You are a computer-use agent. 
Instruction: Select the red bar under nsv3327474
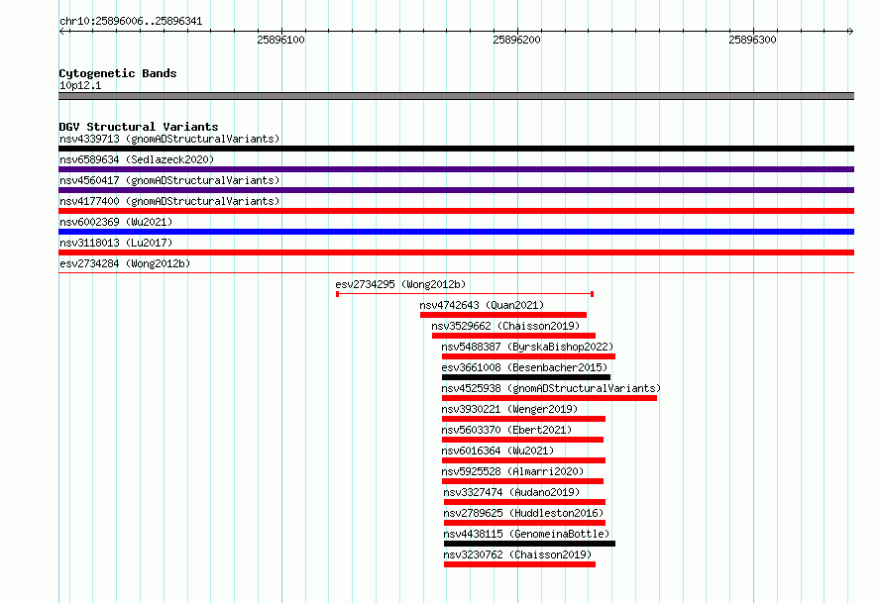pos(525,502)
